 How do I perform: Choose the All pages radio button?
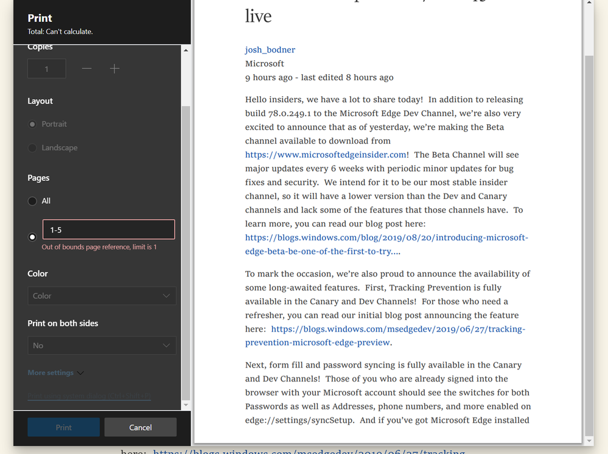pyautogui.click(x=33, y=201)
